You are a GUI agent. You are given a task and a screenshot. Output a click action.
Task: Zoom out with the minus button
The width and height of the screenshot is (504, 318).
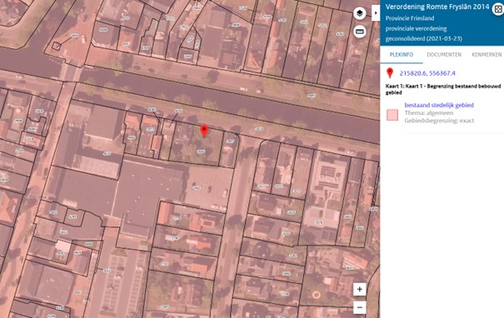click(360, 307)
